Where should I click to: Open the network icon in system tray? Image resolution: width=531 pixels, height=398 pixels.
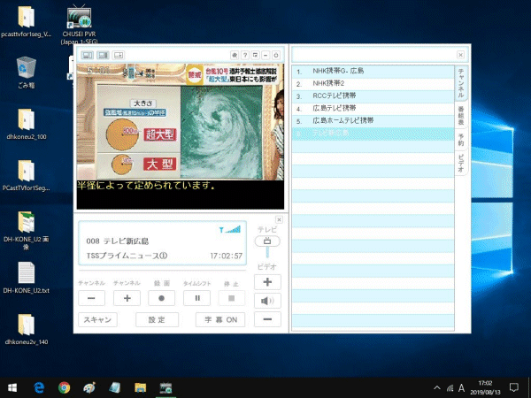(x=450, y=388)
